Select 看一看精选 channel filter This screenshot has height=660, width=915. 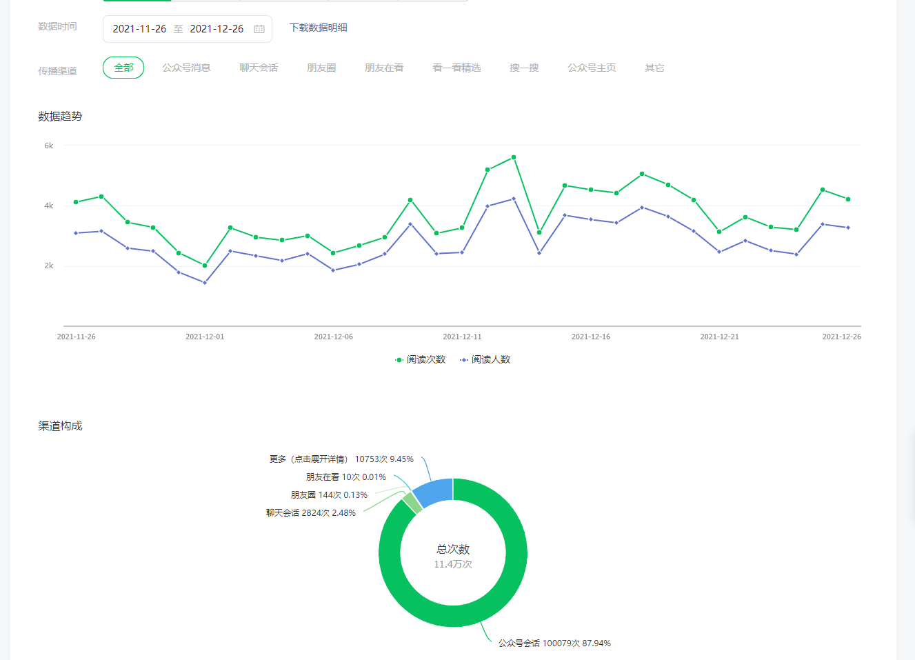(456, 68)
